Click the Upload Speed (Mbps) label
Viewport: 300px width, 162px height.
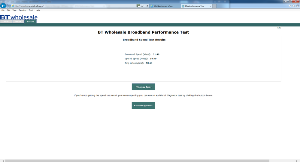[136, 59]
